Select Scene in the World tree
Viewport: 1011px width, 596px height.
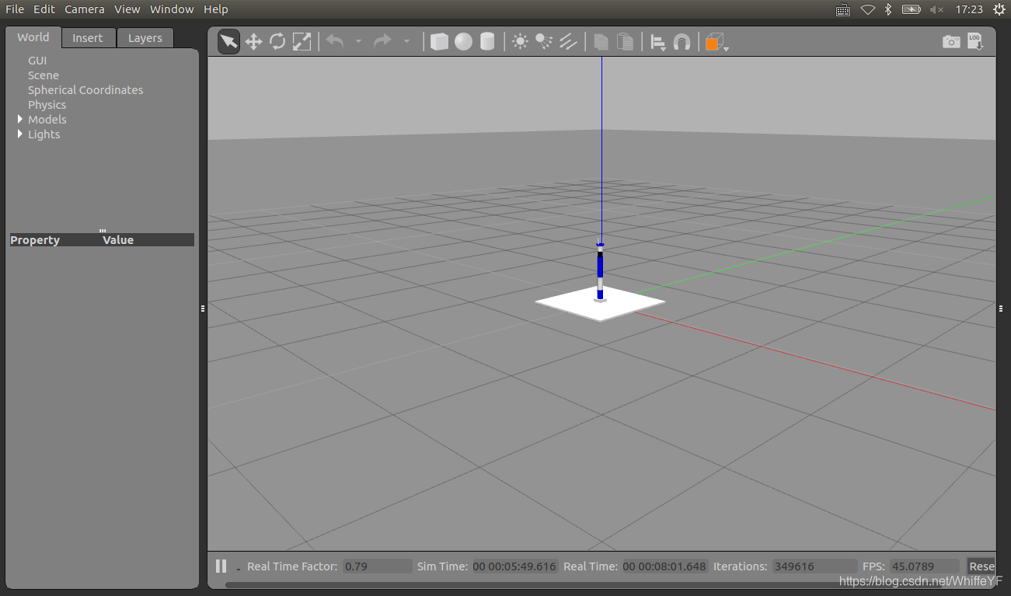pyautogui.click(x=44, y=75)
